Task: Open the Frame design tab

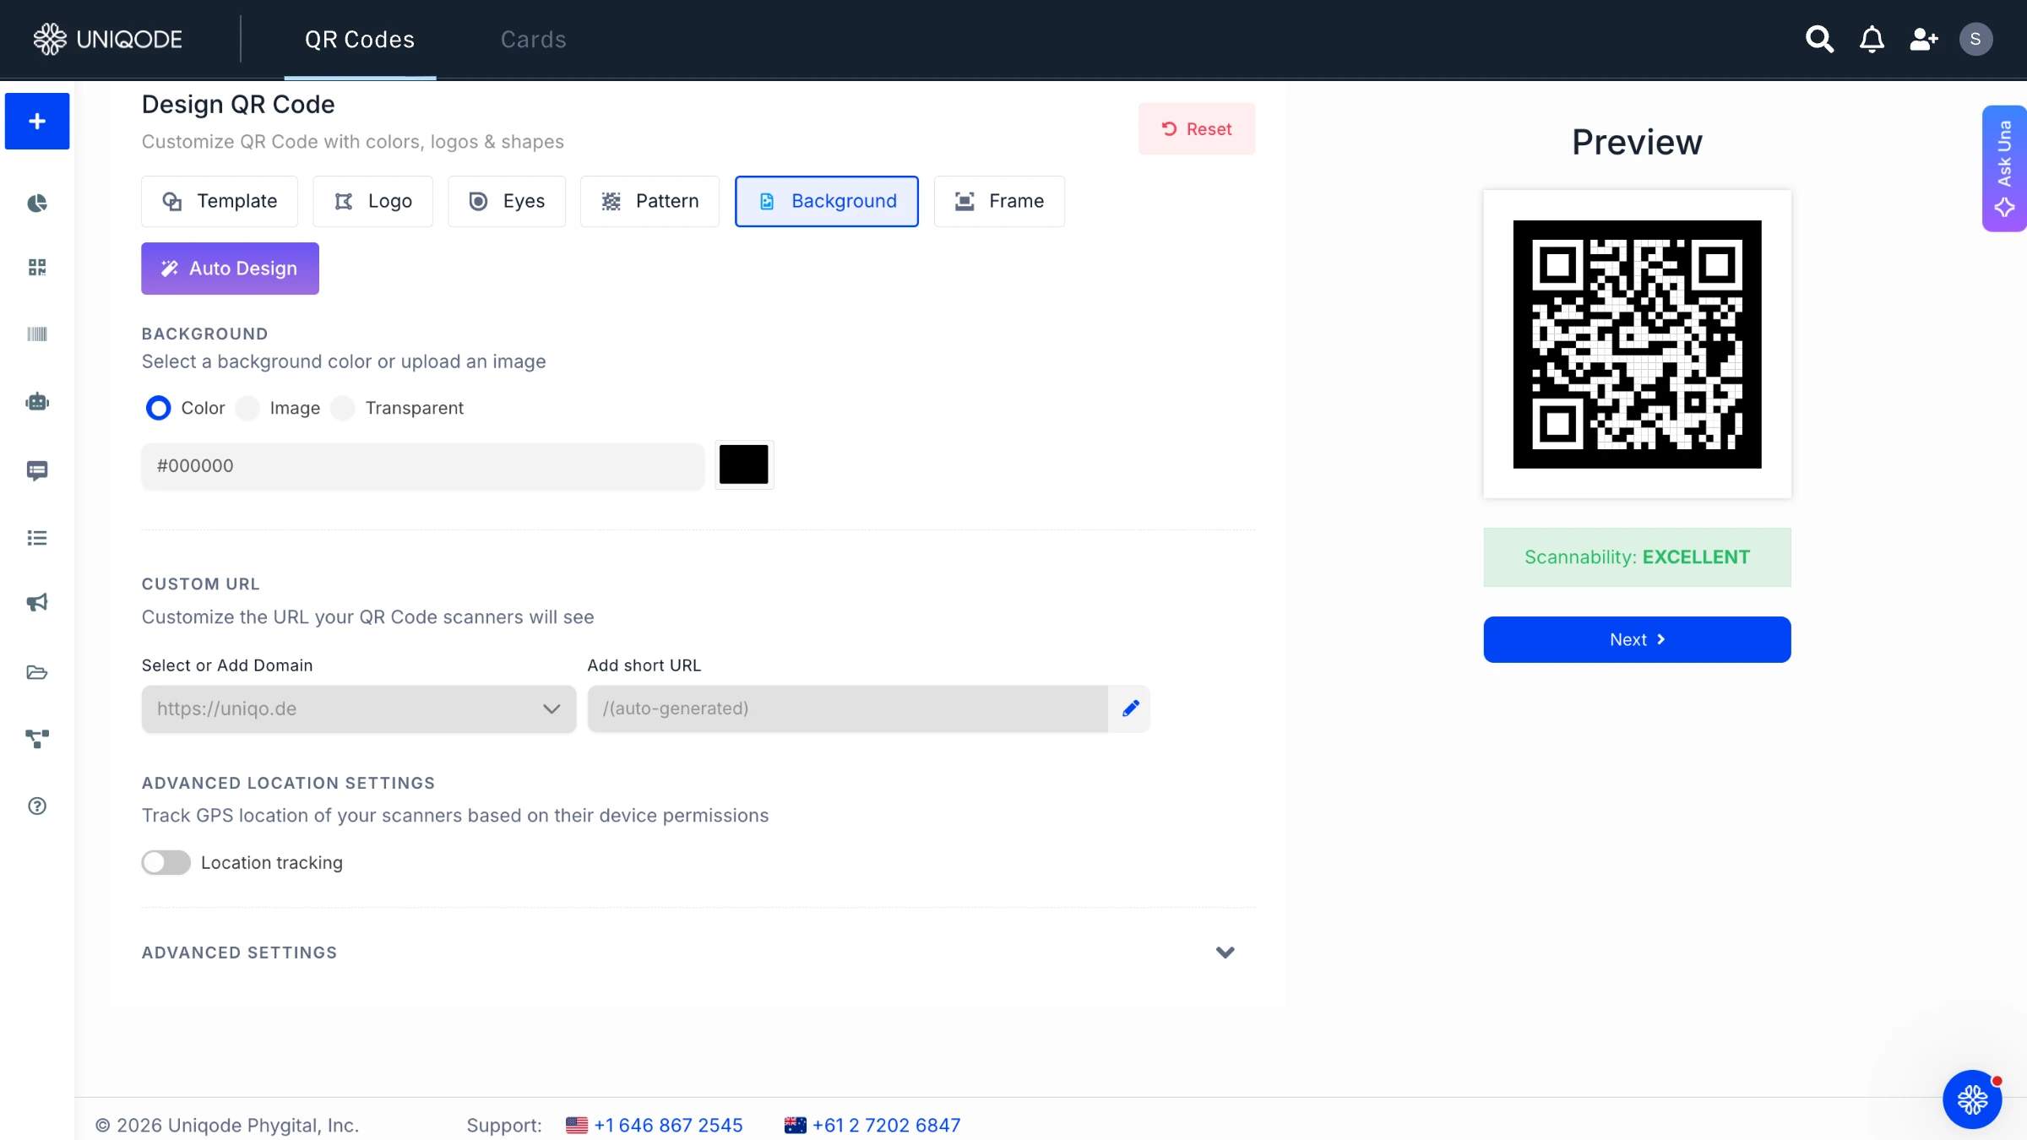Action: pos(999,201)
